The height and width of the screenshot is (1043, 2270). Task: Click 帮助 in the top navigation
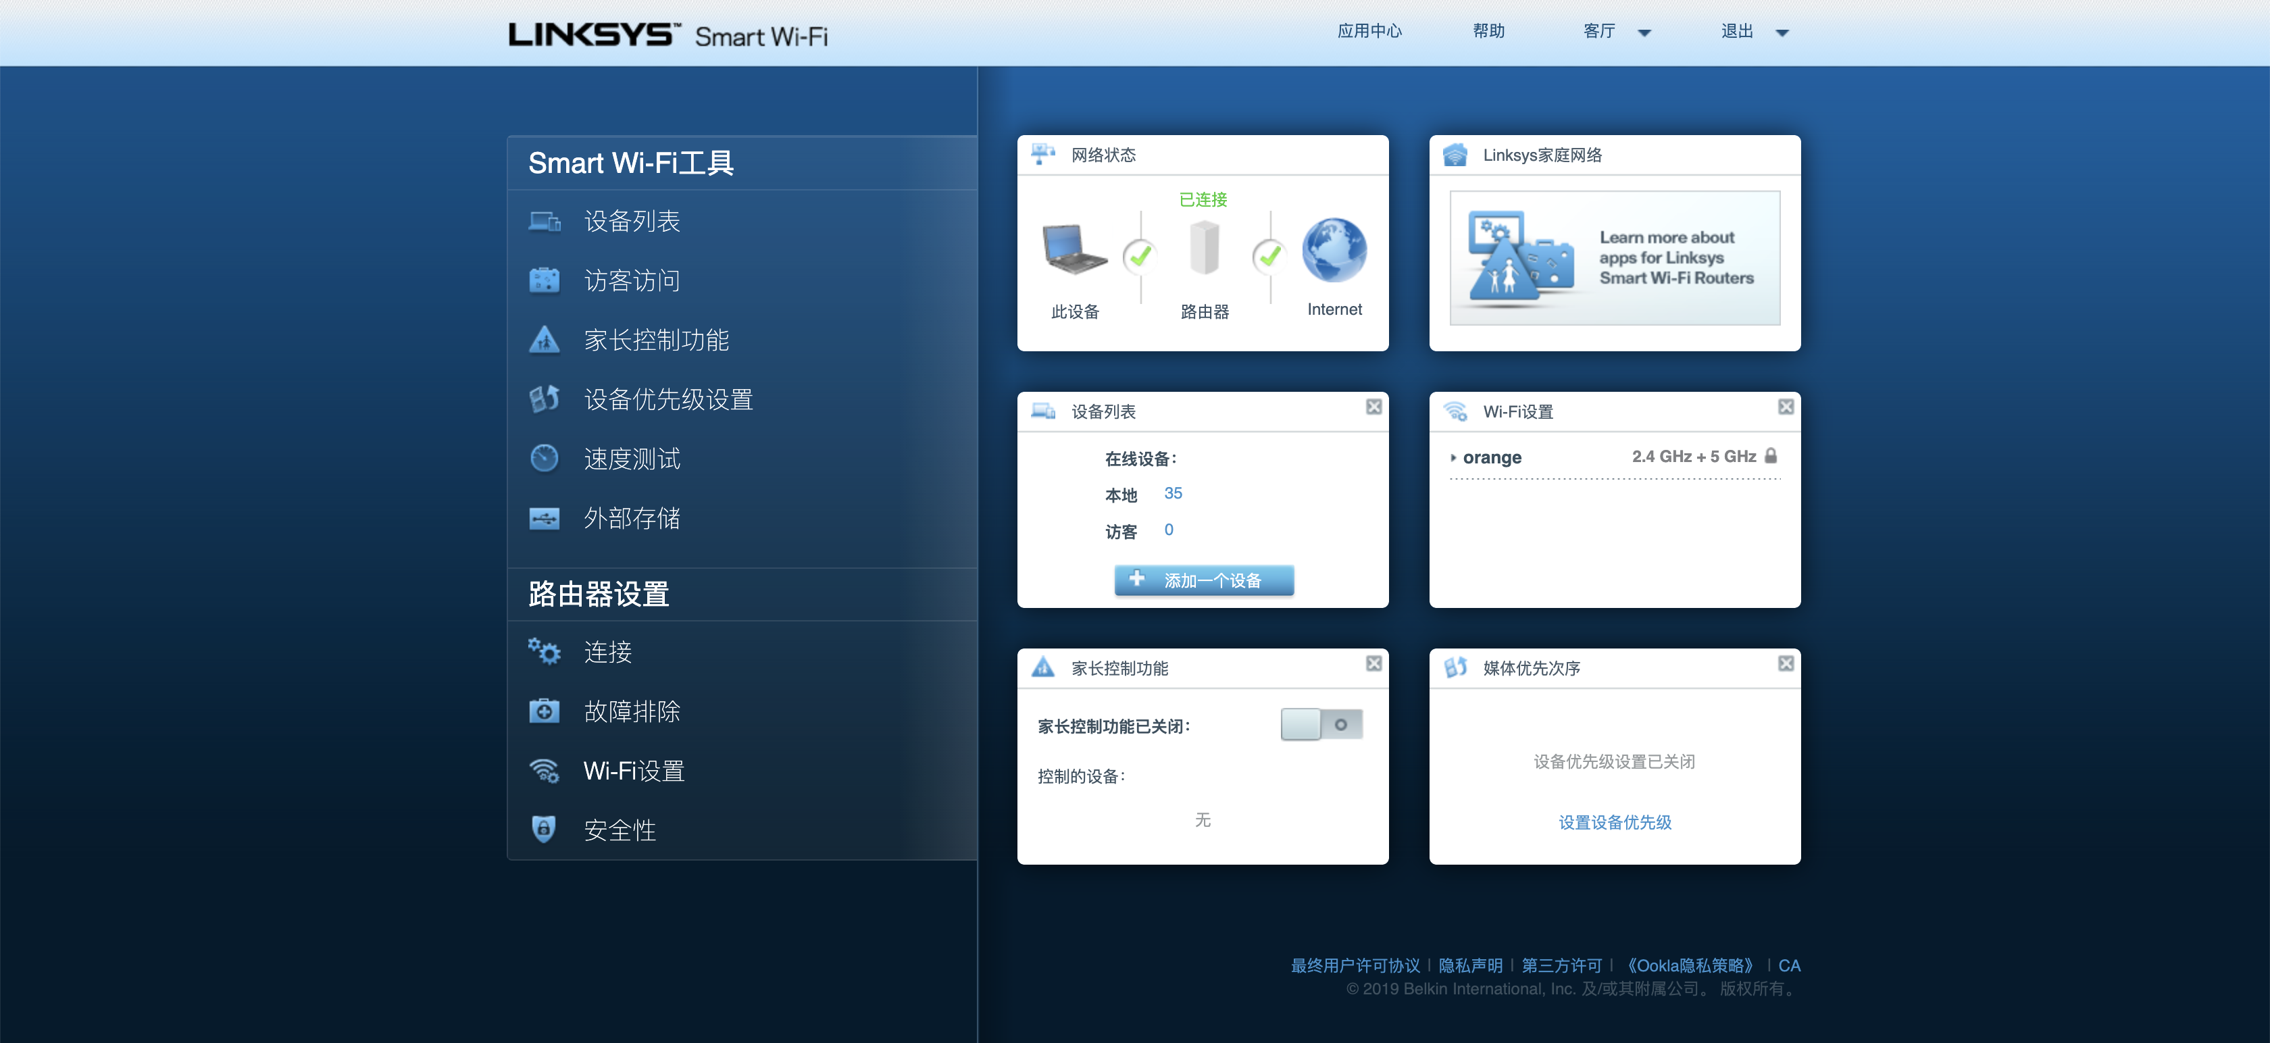point(1488,32)
